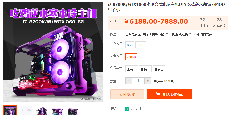Image resolution: width=230 pixels, height=115 pixels.
Task: Click the quantity input field
Action: pos(138,81)
